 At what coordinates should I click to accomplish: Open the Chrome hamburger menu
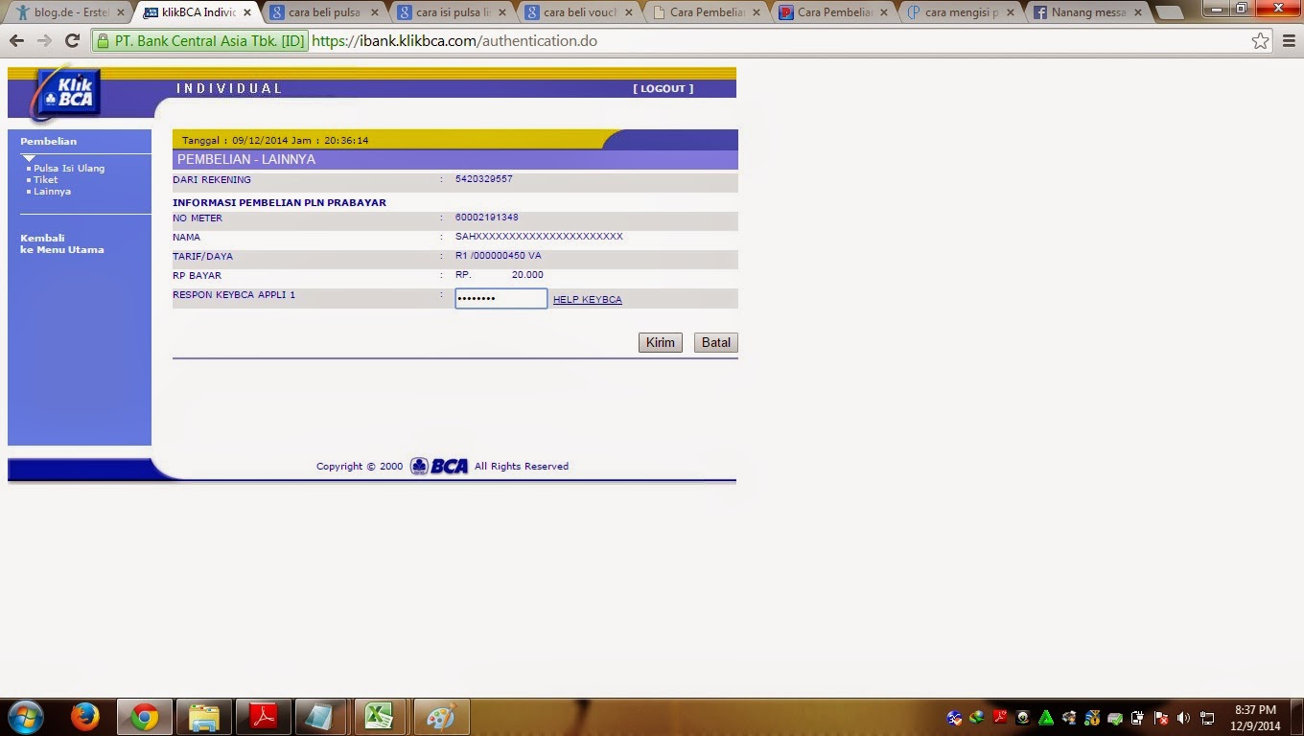tap(1288, 41)
